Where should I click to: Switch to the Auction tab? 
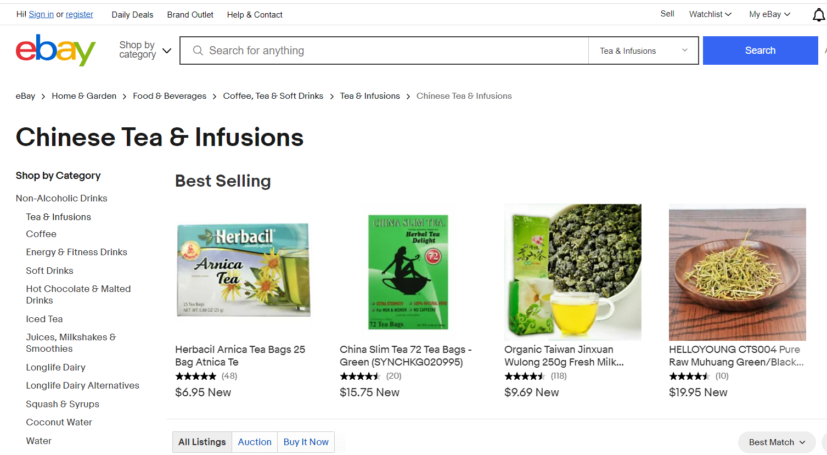click(254, 442)
